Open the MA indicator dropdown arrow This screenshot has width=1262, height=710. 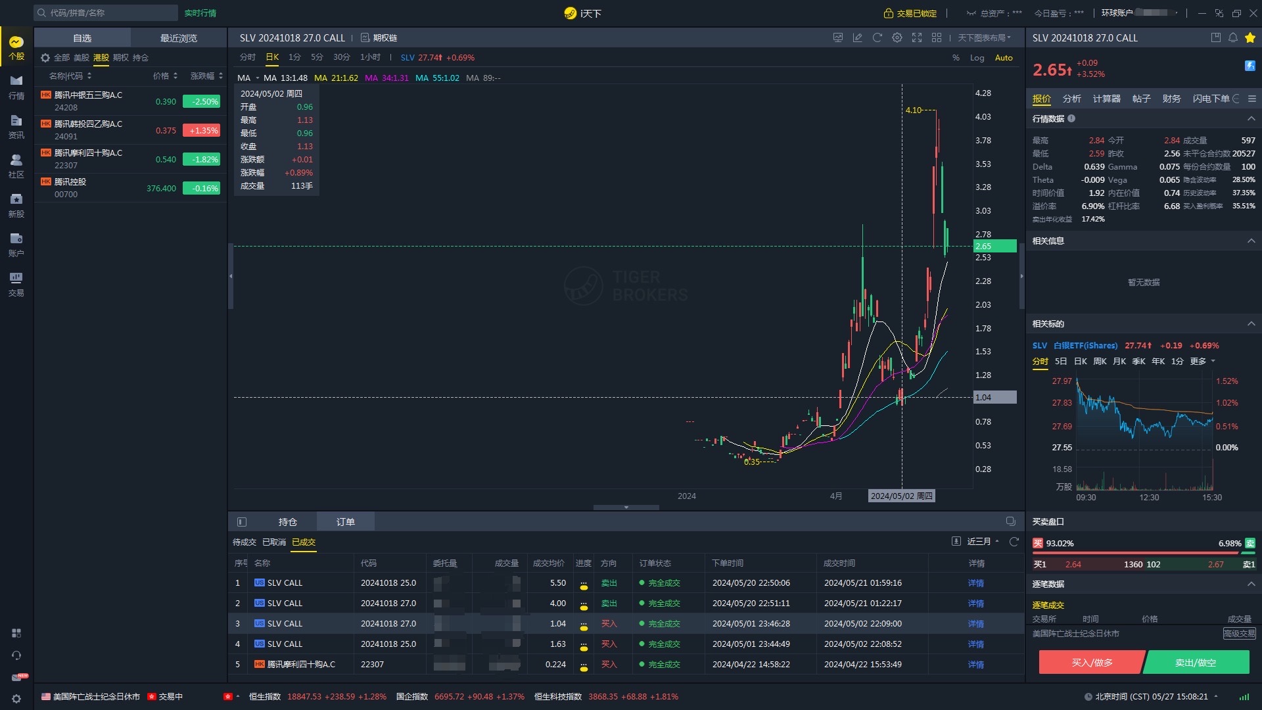(x=258, y=78)
